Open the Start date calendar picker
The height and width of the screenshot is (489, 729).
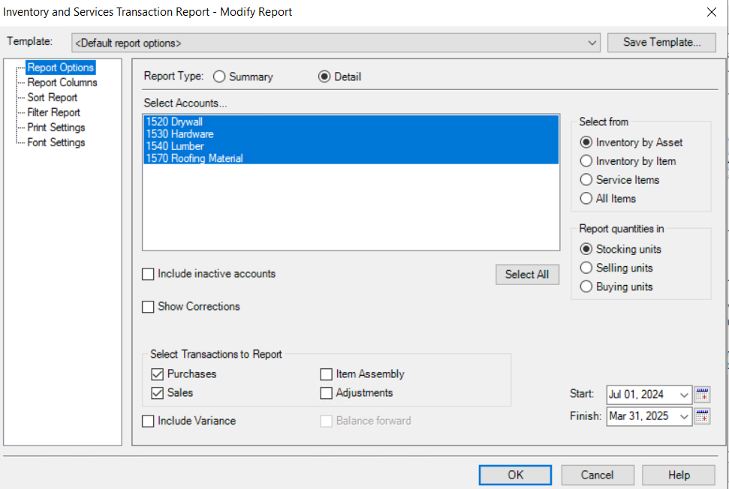point(702,394)
